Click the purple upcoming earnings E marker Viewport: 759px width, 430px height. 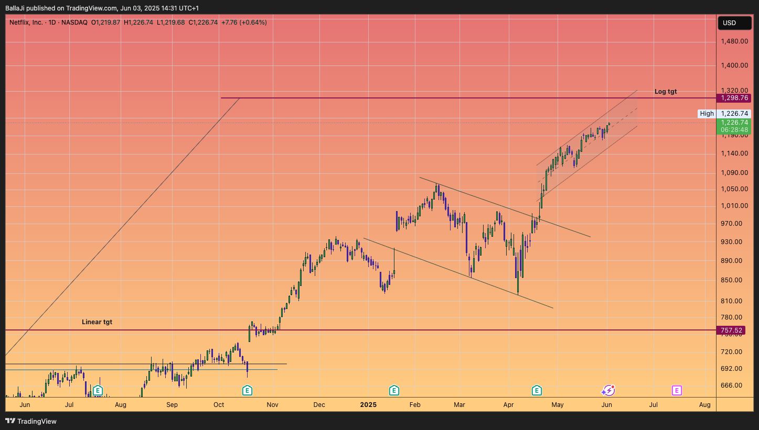coord(677,390)
